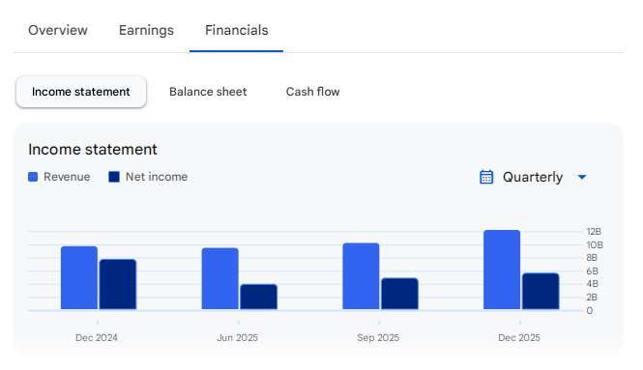
Task: Click the 2B y-axis value
Action: tap(592, 298)
